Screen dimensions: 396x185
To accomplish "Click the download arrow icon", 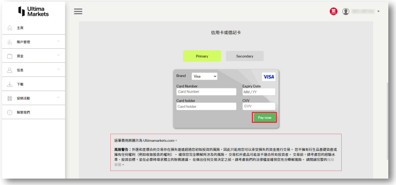I will click(x=10, y=84).
